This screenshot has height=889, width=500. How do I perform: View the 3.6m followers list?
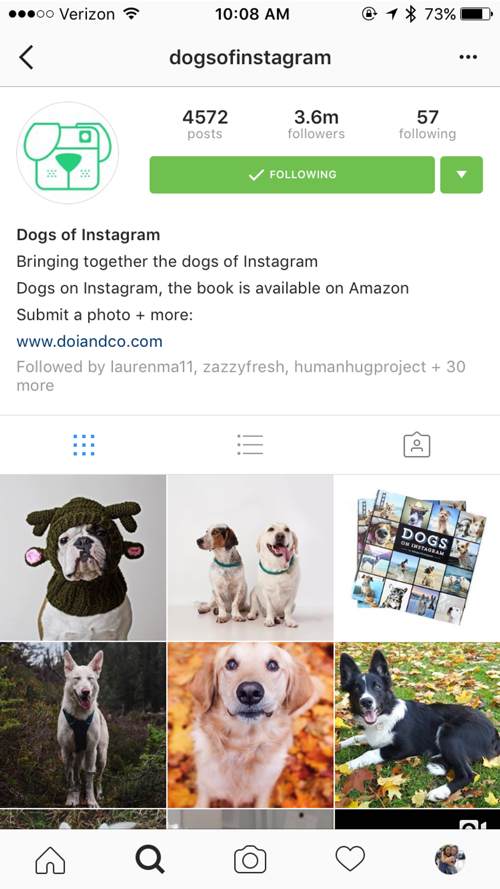[x=316, y=124]
